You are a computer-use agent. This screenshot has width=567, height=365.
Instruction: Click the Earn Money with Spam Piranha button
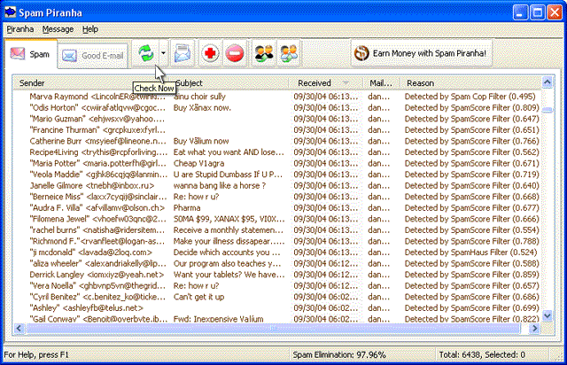point(422,53)
